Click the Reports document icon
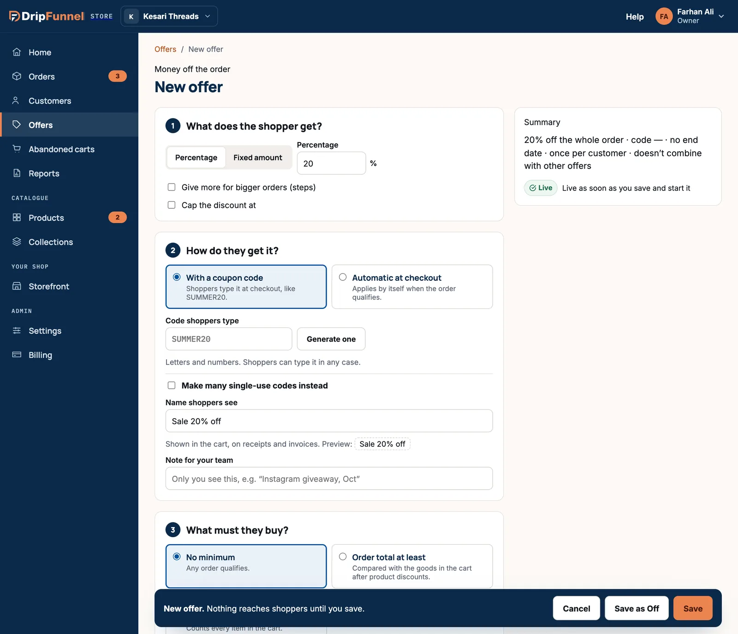This screenshot has width=738, height=634. tap(17, 173)
